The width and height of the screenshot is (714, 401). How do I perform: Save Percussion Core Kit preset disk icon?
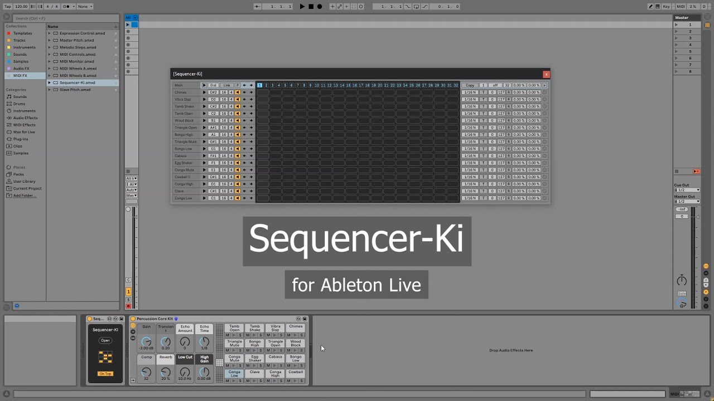[x=305, y=319]
